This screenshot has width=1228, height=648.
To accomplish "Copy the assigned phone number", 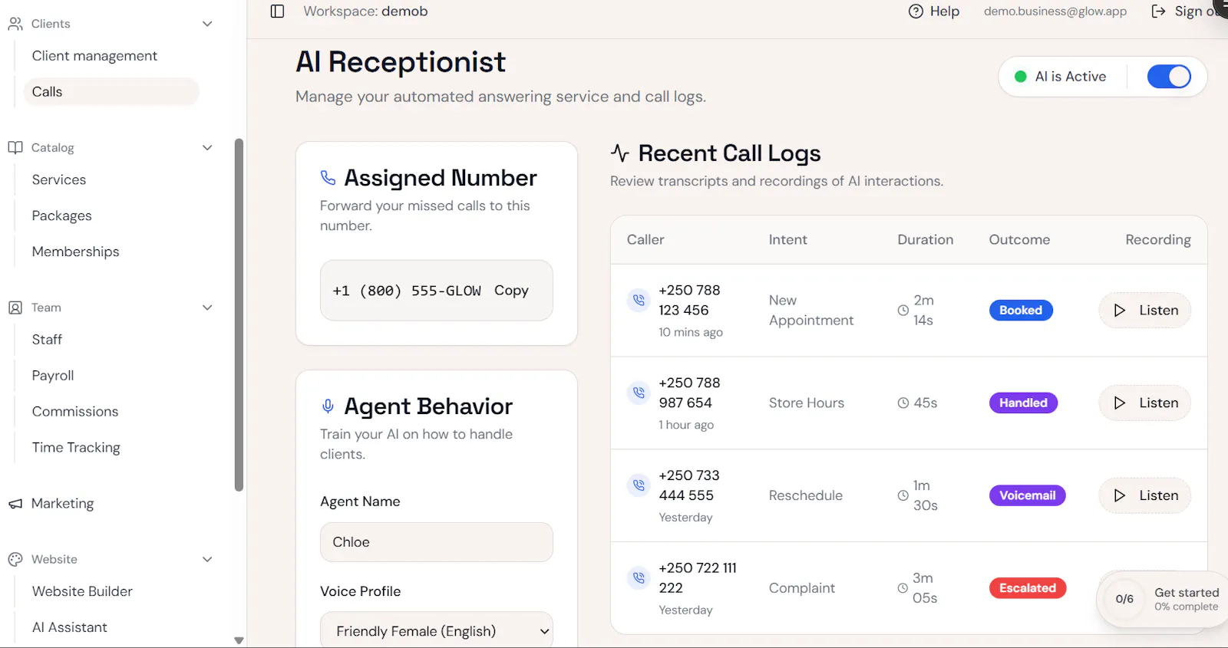I will point(511,291).
